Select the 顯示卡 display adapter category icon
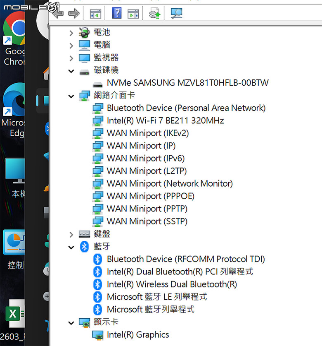Viewport: 322px width, 346px height. 85,323
